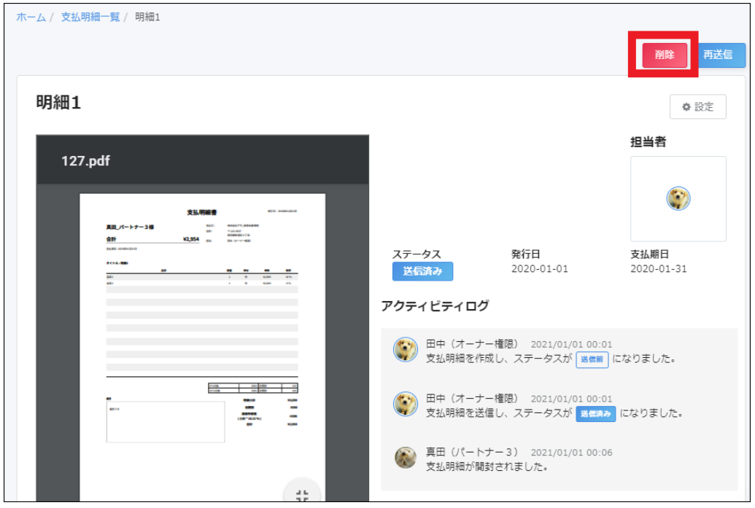Click the collapse icon on PDF viewer
Screen dimensions: 755x508
(x=302, y=495)
